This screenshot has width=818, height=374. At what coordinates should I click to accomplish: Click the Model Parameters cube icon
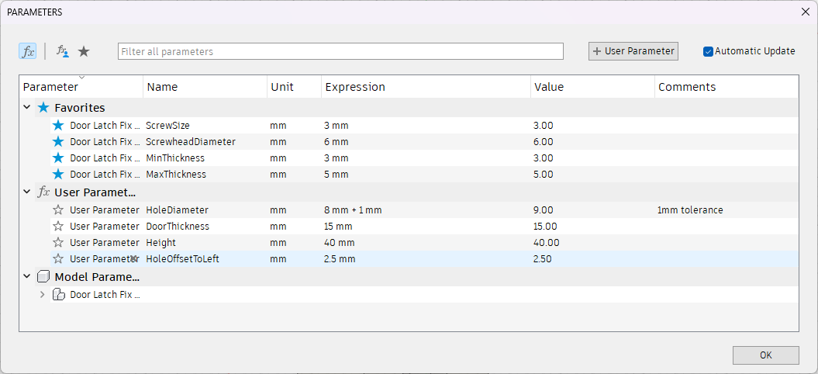pos(44,277)
